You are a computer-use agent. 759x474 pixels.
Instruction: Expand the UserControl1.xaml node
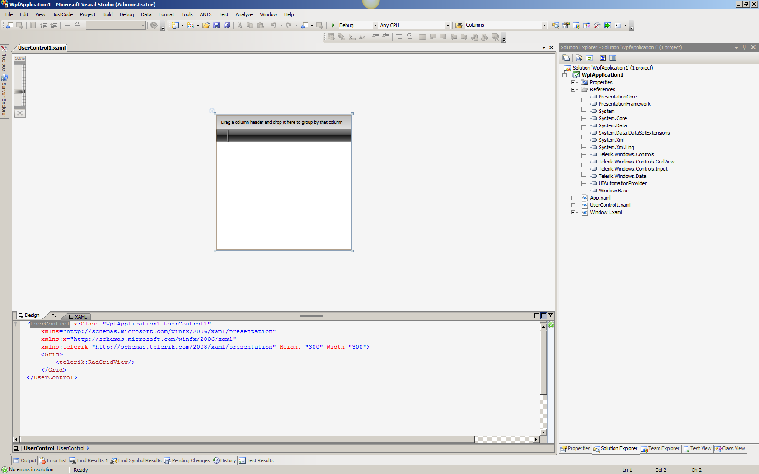tap(573, 205)
